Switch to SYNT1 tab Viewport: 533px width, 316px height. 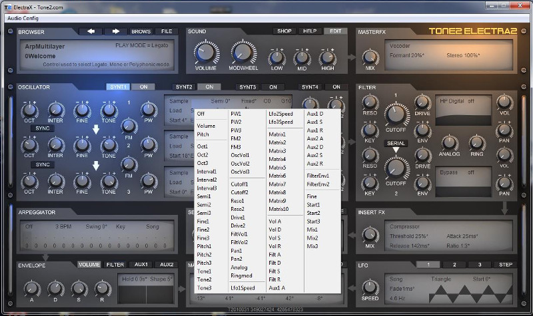[118, 87]
